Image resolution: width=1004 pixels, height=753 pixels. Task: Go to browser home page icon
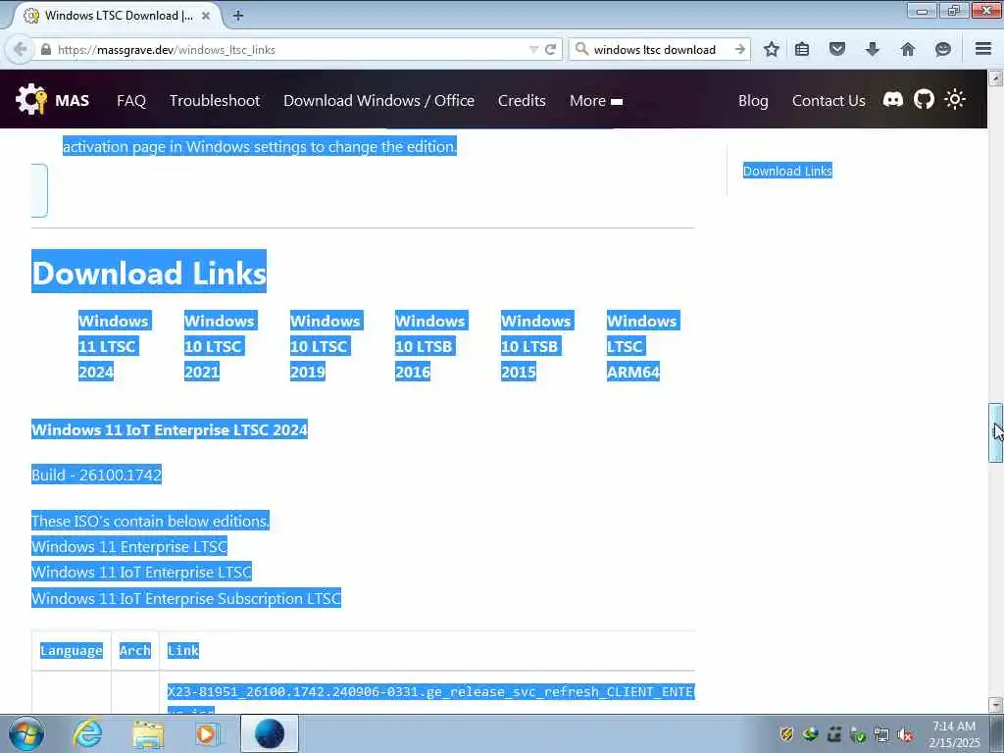[x=907, y=49]
